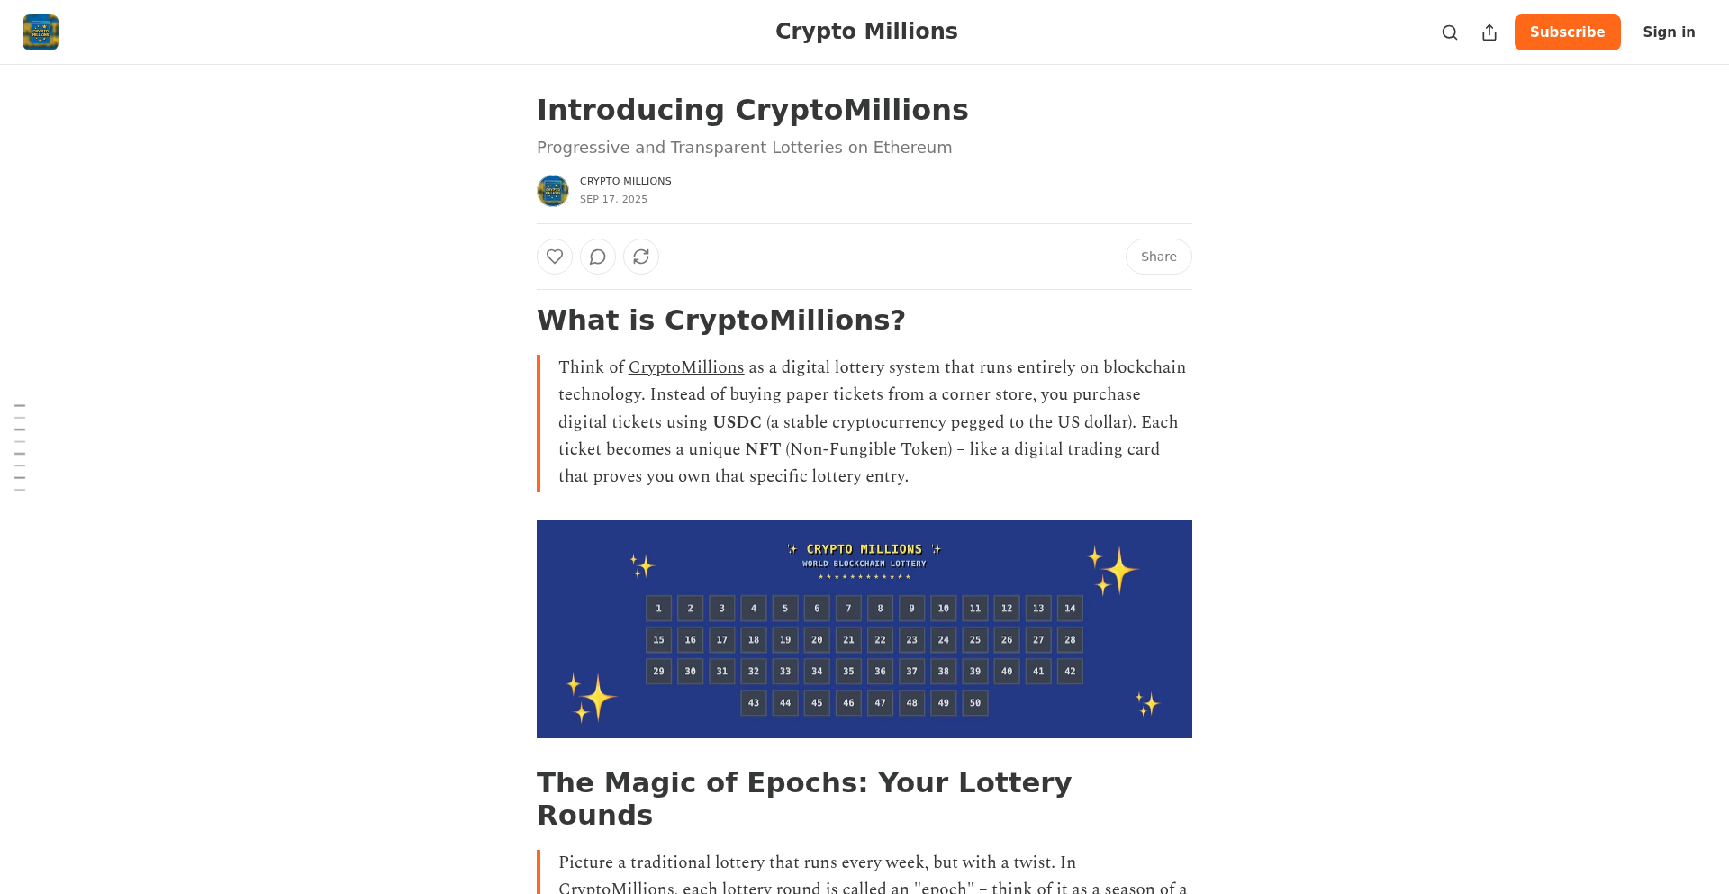The image size is (1729, 894).
Task: Open the search magnifier icon
Action: tap(1450, 32)
